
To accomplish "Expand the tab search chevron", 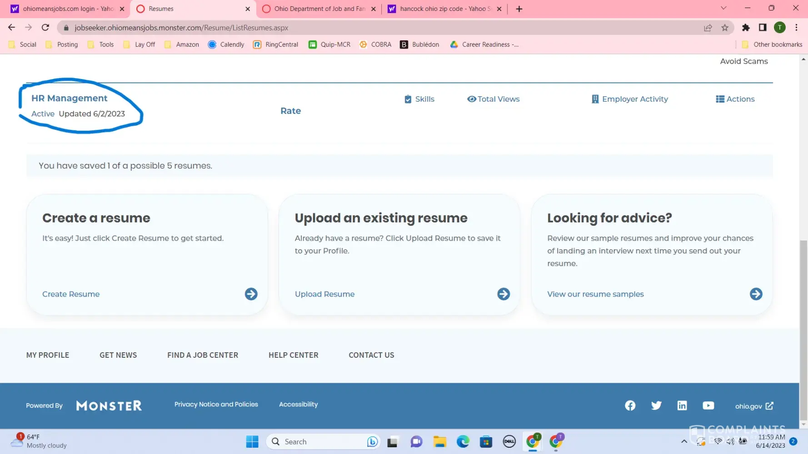I will tap(723, 8).
